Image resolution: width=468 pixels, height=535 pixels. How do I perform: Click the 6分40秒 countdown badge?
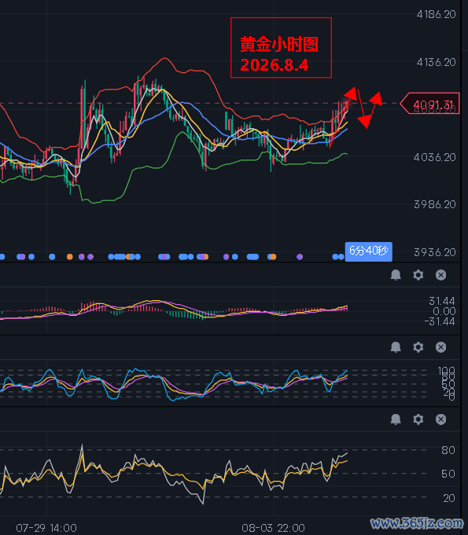pyautogui.click(x=369, y=251)
